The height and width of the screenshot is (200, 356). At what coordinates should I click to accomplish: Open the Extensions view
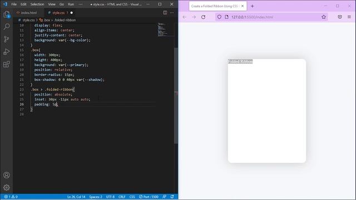pyautogui.click(x=7, y=64)
